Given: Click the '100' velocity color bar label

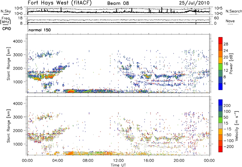Looking at the screenshot, I should tap(227, 111).
